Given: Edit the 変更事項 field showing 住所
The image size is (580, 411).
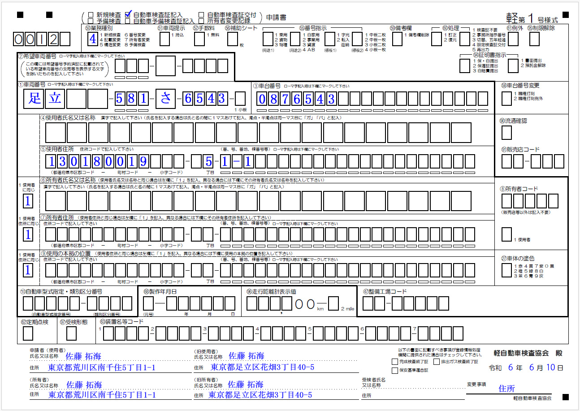Looking at the screenshot, I should (506, 389).
